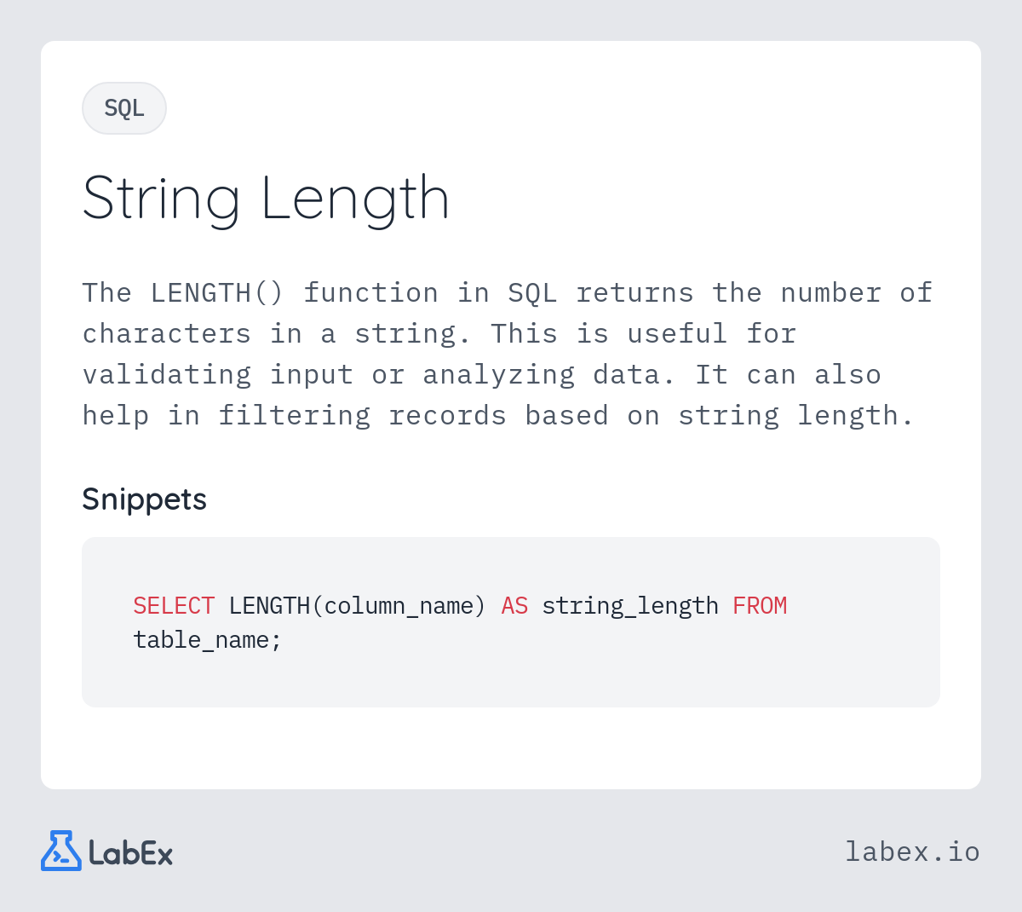
Task: Open the labex.io link
Action: (912, 851)
